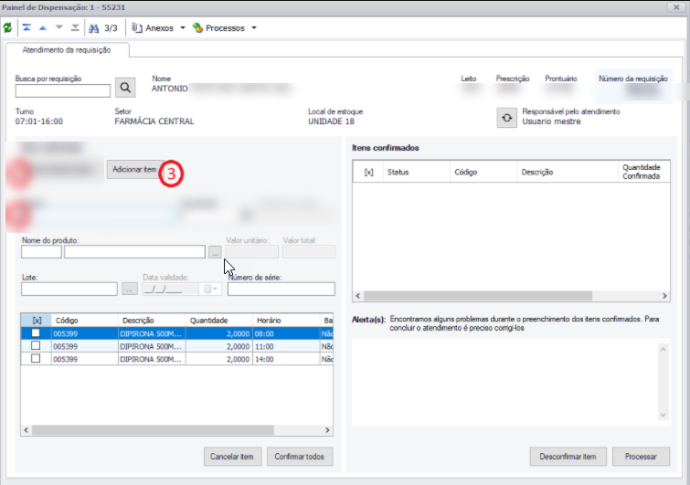Select the row with Horário 11:00
Screen dimensions: 690x485
tap(177, 346)
